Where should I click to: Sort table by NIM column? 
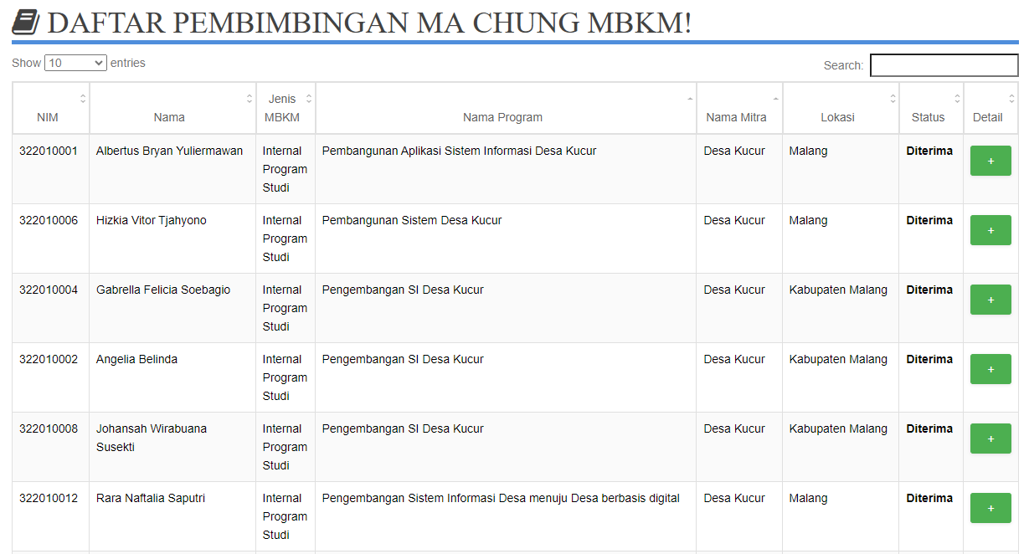tap(51, 108)
